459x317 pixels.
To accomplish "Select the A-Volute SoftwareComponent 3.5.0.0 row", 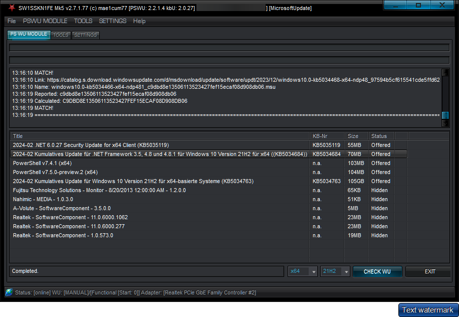I will point(209,208).
